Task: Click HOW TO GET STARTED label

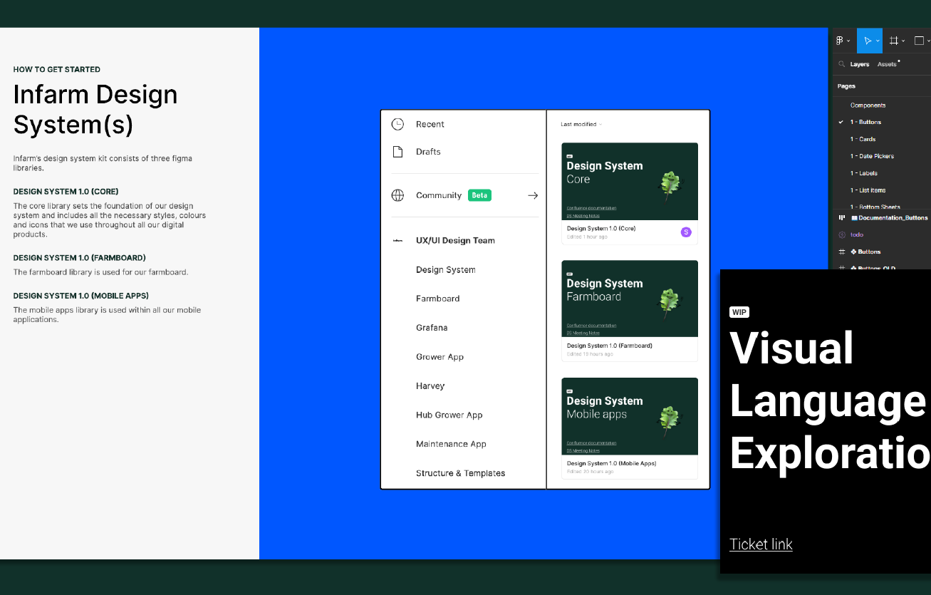Action: click(56, 70)
